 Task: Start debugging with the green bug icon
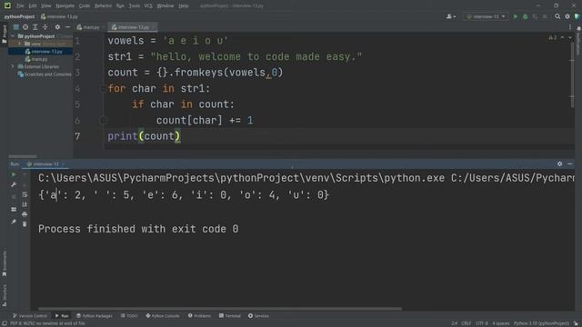click(525, 16)
